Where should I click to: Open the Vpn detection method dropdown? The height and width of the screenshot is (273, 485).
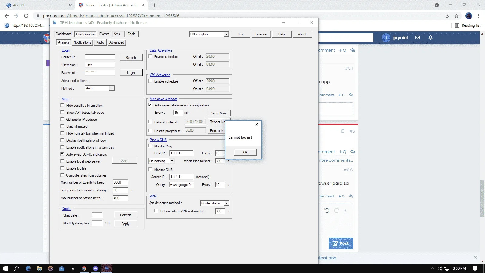[x=215, y=203]
